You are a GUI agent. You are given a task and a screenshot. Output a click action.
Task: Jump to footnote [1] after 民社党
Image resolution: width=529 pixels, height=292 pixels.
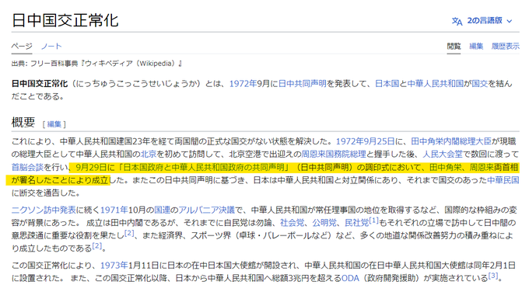tap(373, 221)
